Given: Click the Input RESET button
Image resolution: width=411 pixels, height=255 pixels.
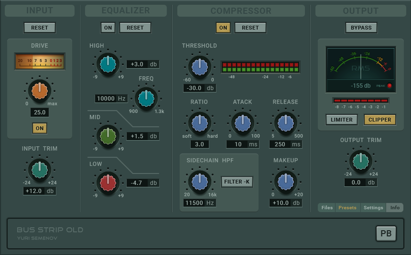Looking at the screenshot, I should coord(40,28).
